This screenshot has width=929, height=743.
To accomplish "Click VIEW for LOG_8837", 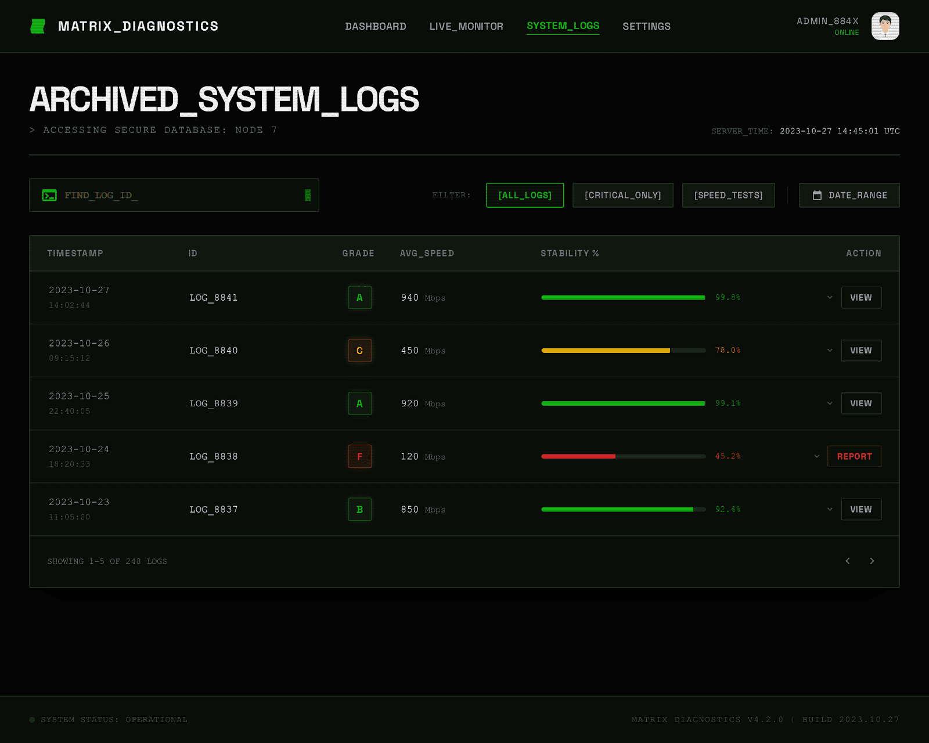I will (x=861, y=510).
